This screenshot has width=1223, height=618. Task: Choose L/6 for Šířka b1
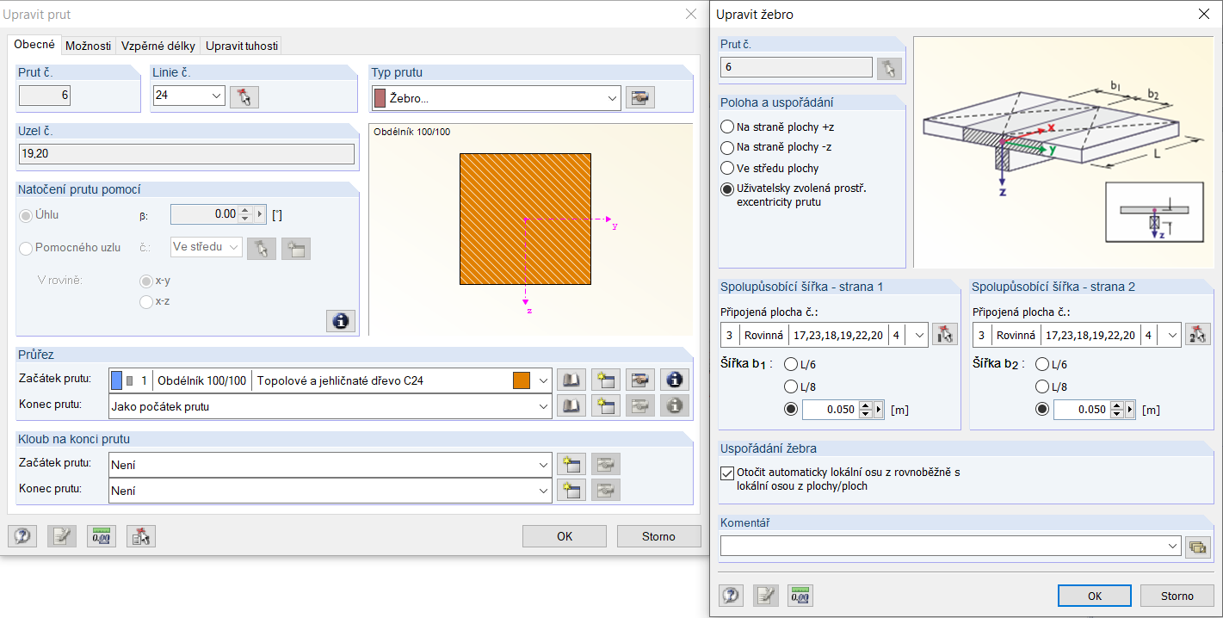791,365
